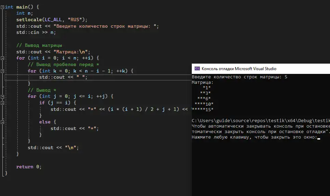Image resolution: width=330 pixels, height=196 pixels.
Task: Click 'k < n - i - 1' loop condition
Action: [91, 71]
